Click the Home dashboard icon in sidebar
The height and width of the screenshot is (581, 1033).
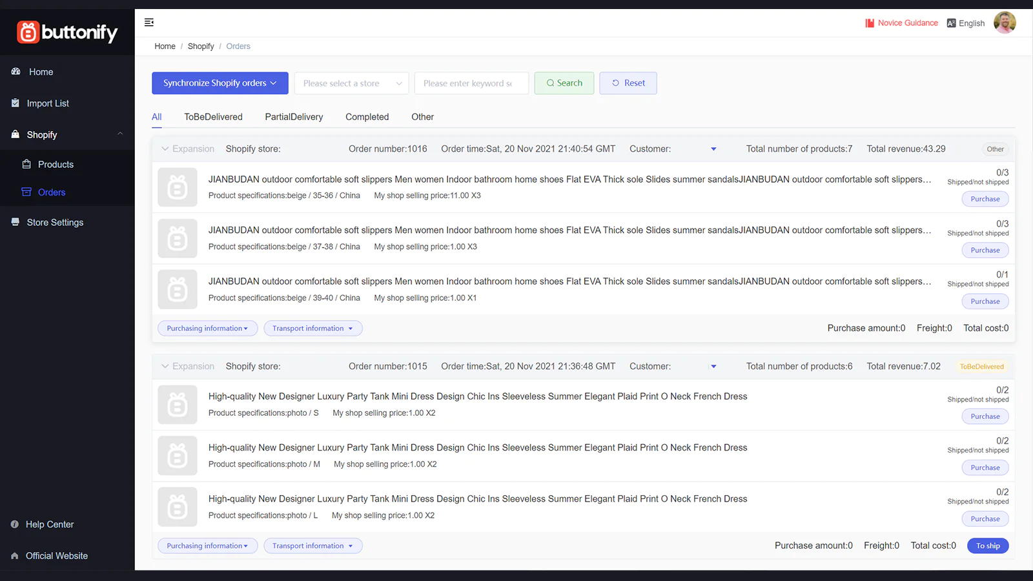pyautogui.click(x=15, y=72)
